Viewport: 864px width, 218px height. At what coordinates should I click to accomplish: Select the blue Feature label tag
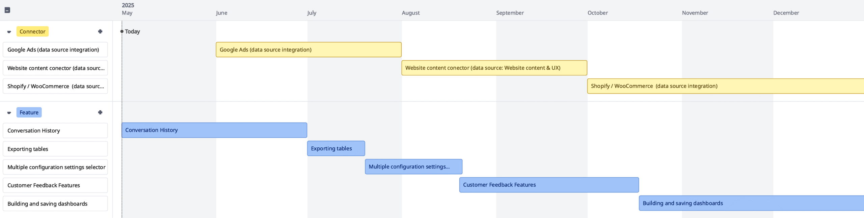[x=29, y=112]
